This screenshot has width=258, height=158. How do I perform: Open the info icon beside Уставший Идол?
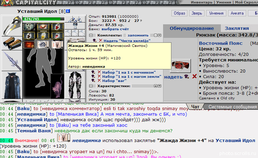pos(68,11)
